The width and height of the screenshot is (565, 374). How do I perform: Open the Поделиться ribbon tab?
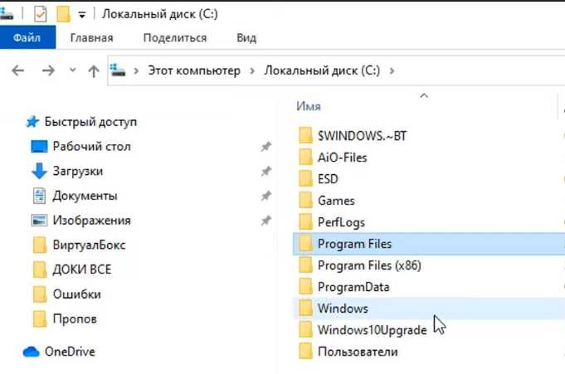(175, 38)
